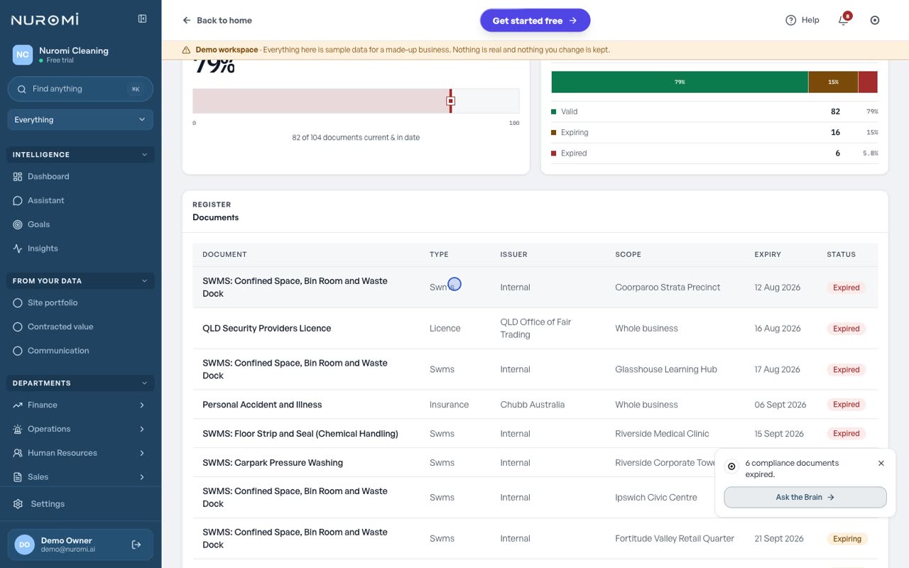Open Insights in the sidebar

point(80,248)
